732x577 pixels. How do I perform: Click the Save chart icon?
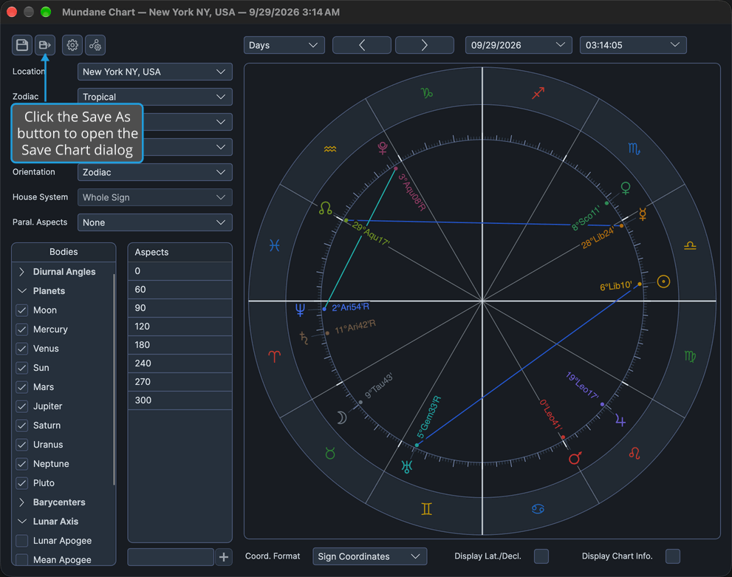pyautogui.click(x=22, y=45)
